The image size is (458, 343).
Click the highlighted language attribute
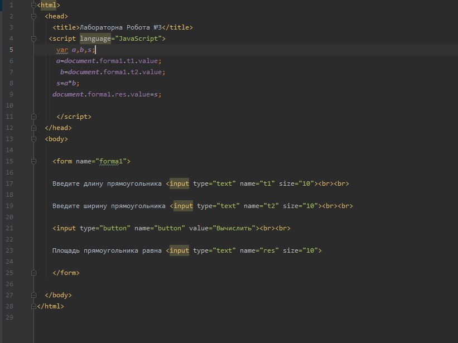(95, 38)
